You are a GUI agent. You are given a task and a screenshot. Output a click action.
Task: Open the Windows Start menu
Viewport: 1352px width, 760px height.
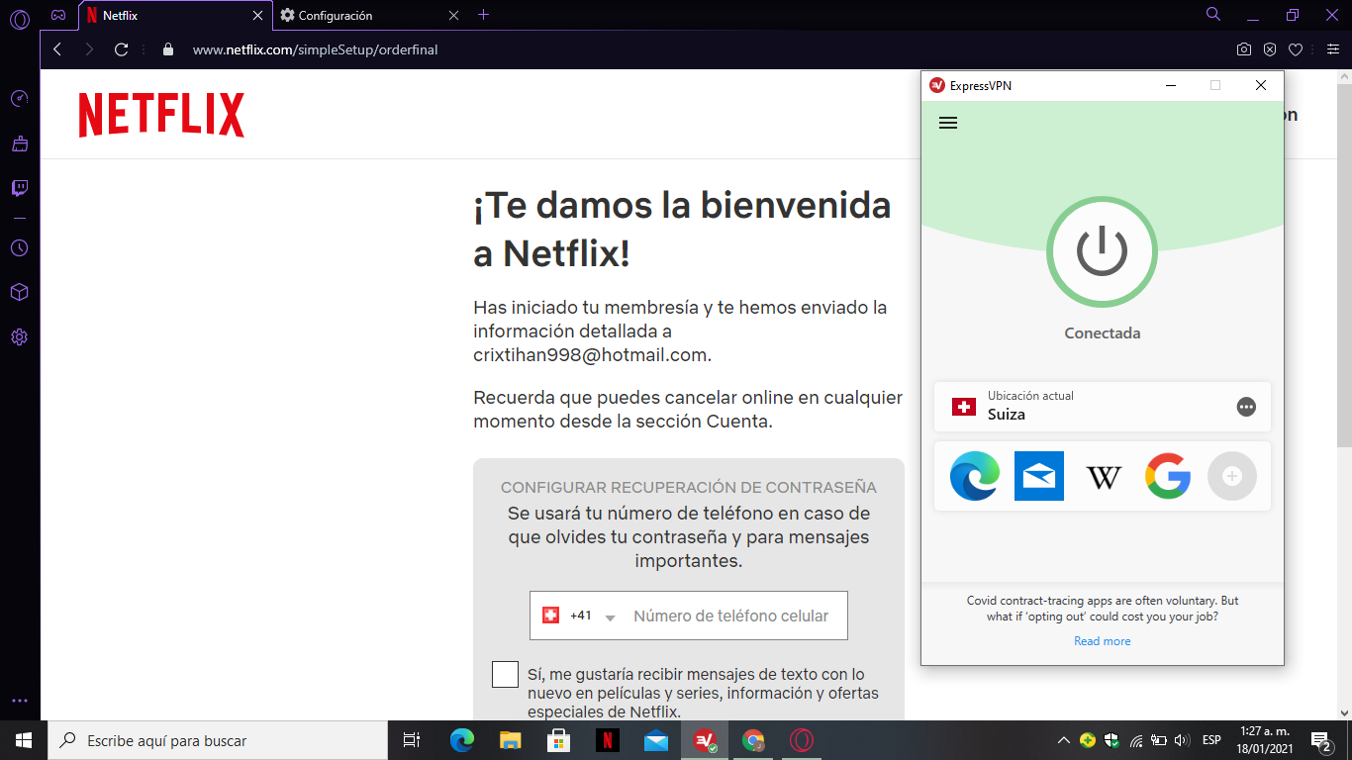24,740
